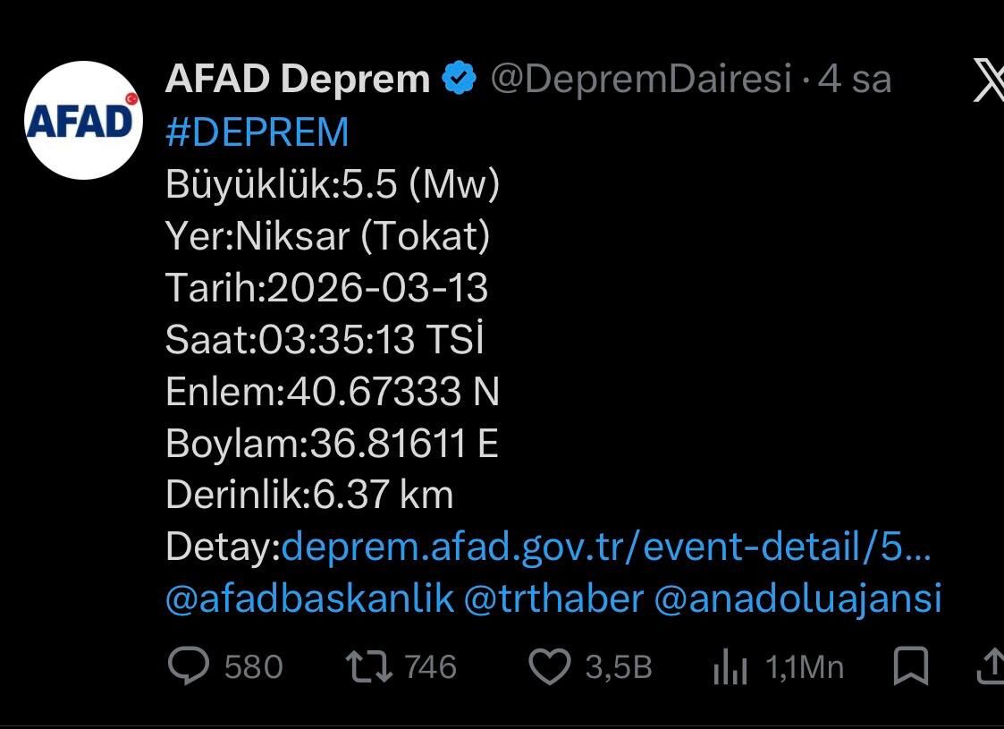
Task: View the tweet's analytics statistics
Action: click(x=731, y=665)
